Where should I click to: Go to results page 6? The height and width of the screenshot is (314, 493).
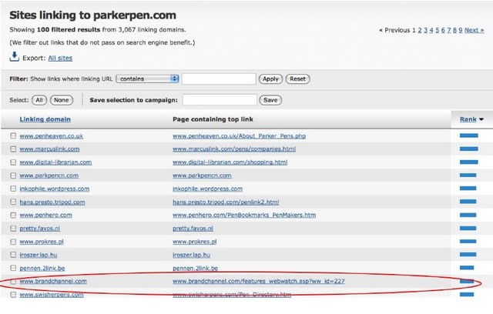[x=443, y=30]
